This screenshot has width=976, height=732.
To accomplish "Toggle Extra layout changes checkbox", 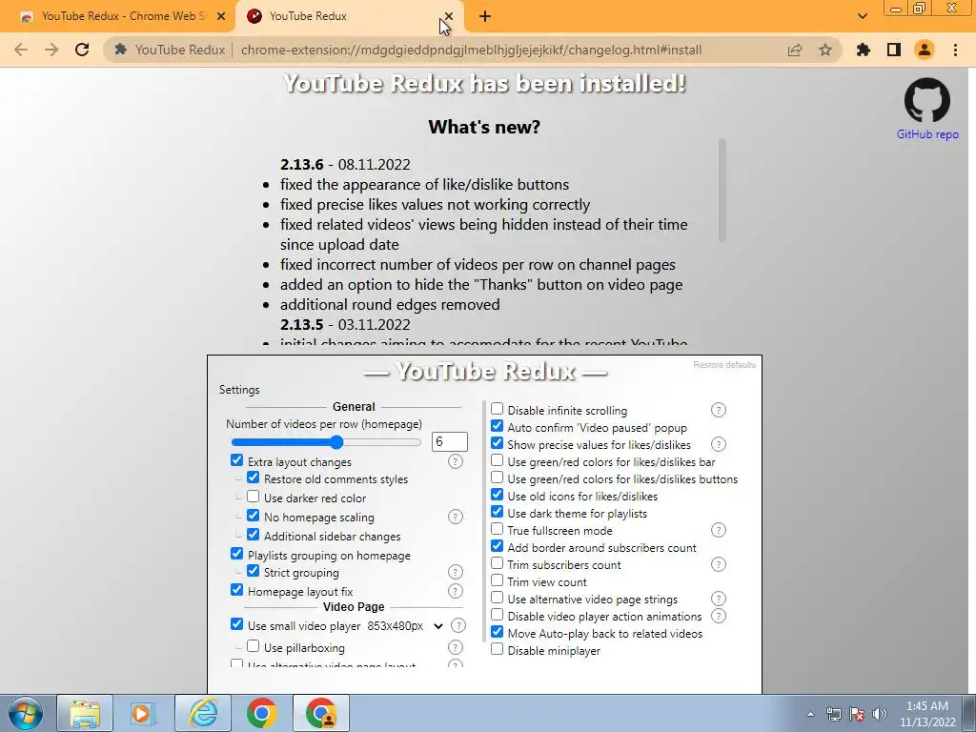I will tap(236, 460).
